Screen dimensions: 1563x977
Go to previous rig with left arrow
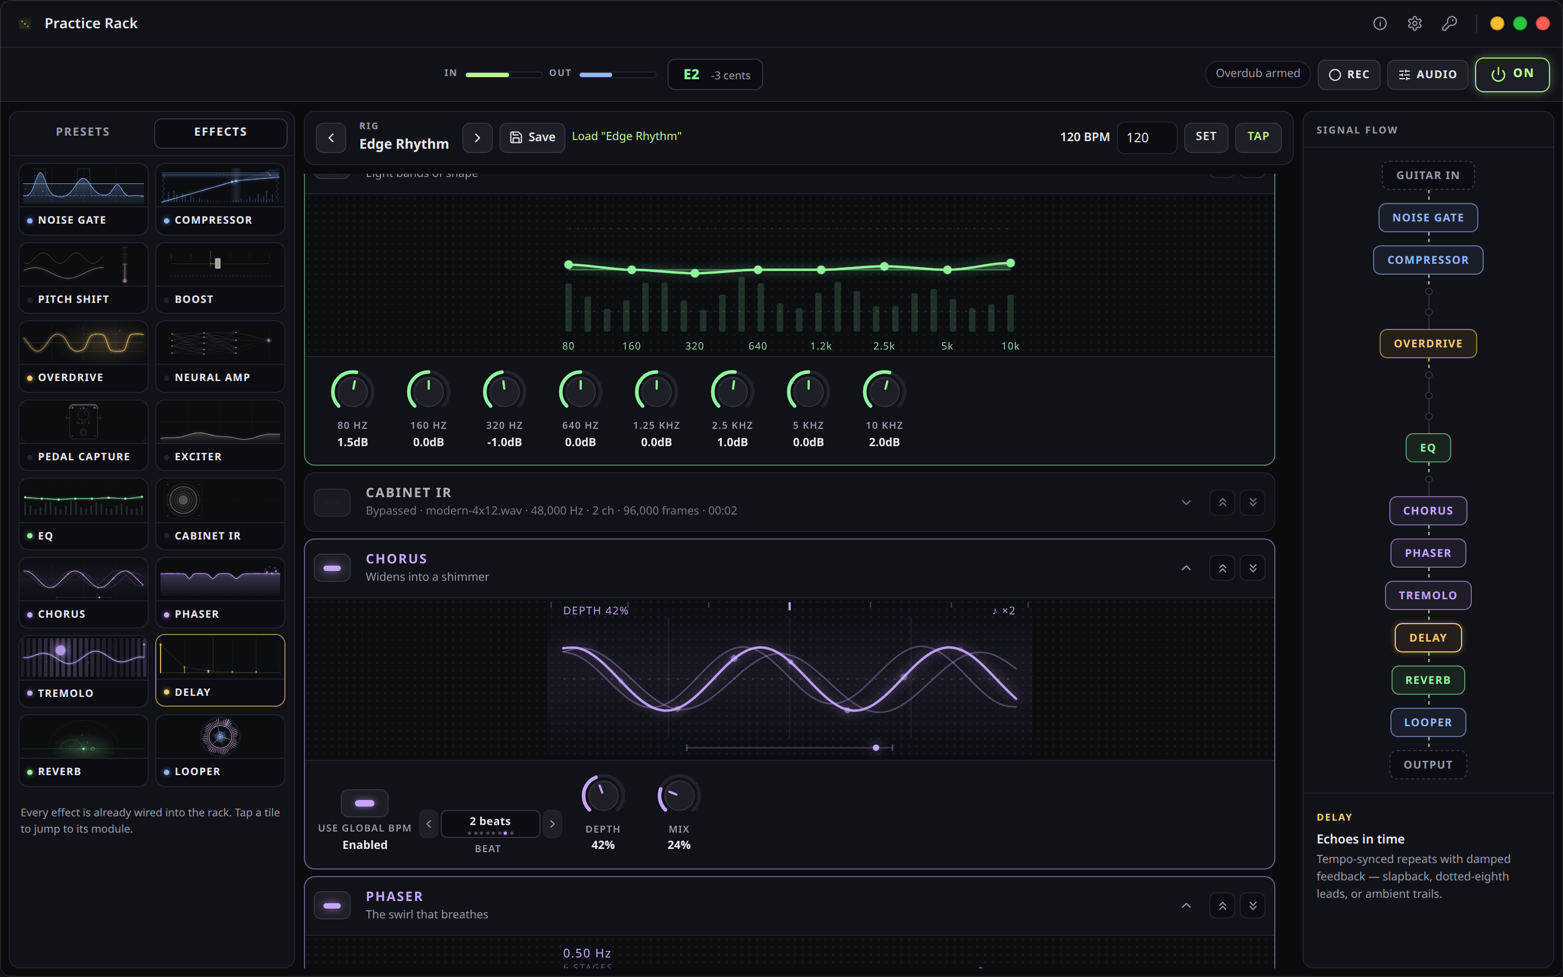(332, 138)
